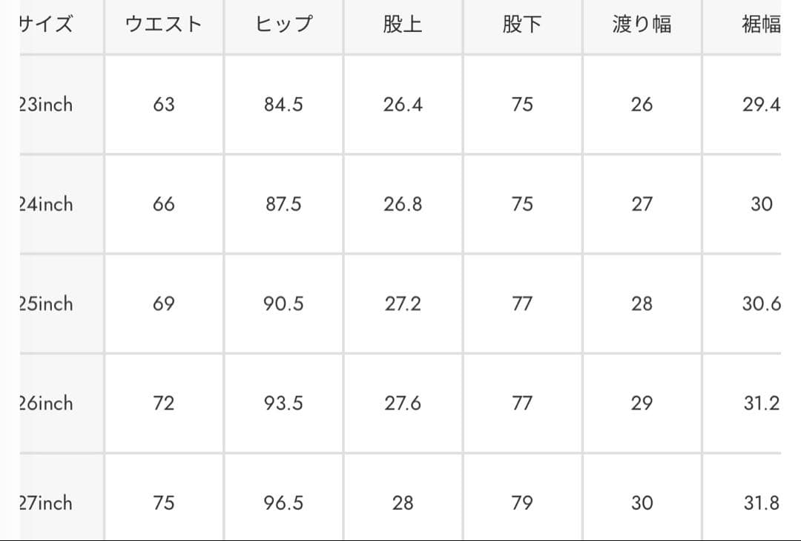Viewport: 801px width, 541px height.
Task: Select rise value 26.4 in 23inch row
Action: [x=403, y=105]
